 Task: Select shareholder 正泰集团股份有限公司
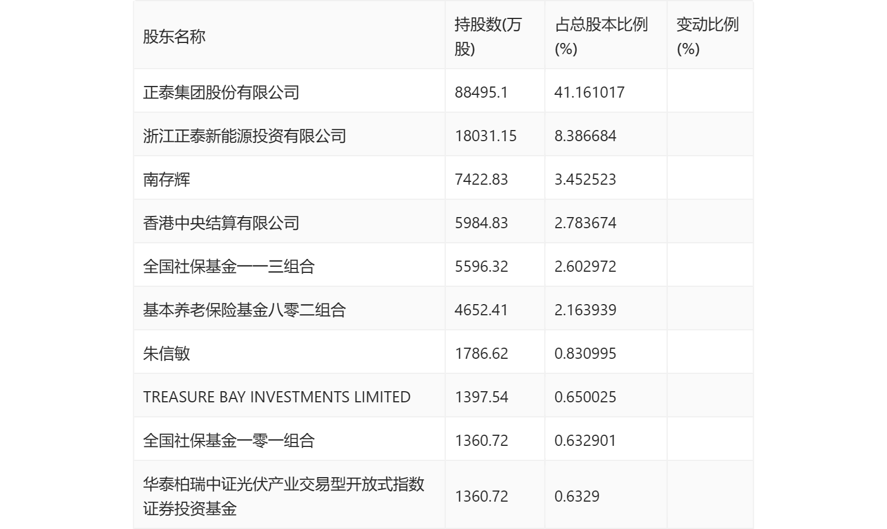pos(221,92)
